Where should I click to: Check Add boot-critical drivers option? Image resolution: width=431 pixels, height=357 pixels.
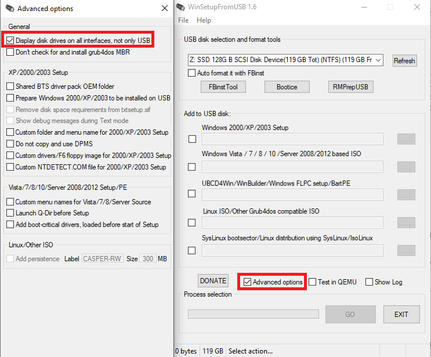point(10,225)
